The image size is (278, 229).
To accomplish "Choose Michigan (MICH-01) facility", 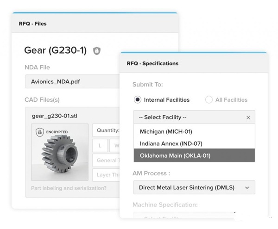I will click(x=194, y=131).
